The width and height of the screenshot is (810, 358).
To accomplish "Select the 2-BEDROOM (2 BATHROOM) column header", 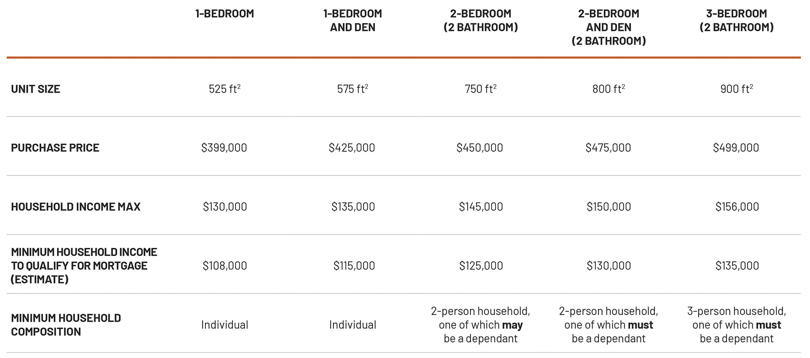I will click(480, 21).
